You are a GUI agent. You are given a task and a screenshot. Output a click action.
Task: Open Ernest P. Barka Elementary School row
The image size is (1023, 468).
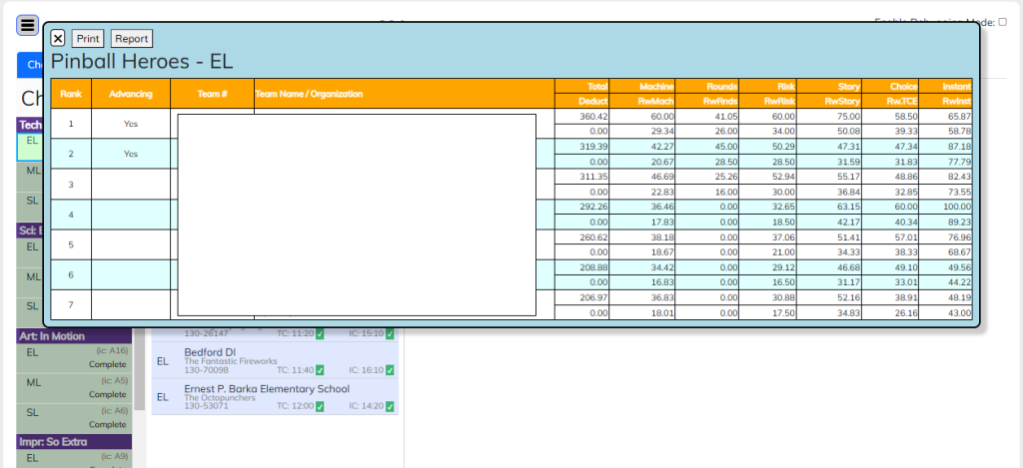[275, 397]
